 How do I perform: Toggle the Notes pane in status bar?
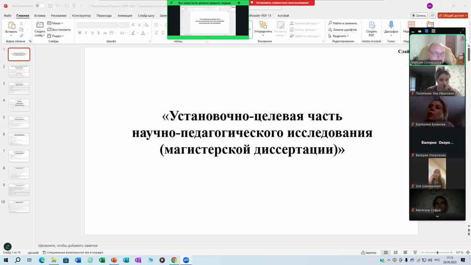(368, 253)
